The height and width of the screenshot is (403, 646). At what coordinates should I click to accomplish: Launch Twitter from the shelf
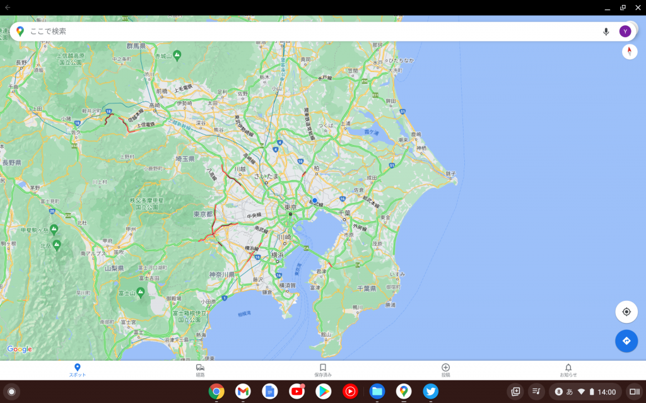click(x=430, y=392)
